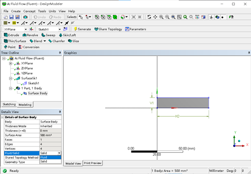This screenshot has width=251, height=174.
Task: Pin the Tree Outline panel
Action: [x=60, y=53]
